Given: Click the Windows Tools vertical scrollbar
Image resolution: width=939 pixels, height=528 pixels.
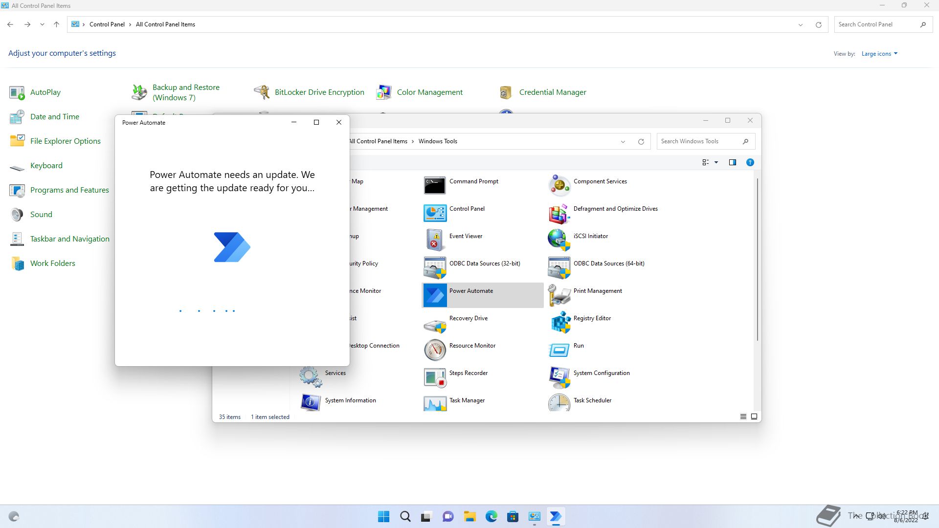Looking at the screenshot, I should coord(757,259).
